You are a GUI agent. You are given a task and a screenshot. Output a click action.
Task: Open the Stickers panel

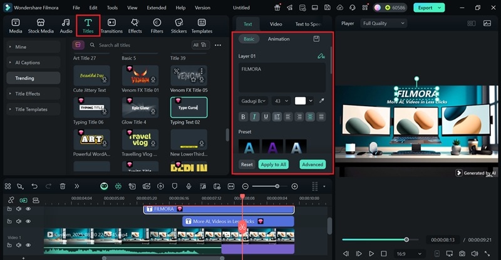pyautogui.click(x=178, y=26)
